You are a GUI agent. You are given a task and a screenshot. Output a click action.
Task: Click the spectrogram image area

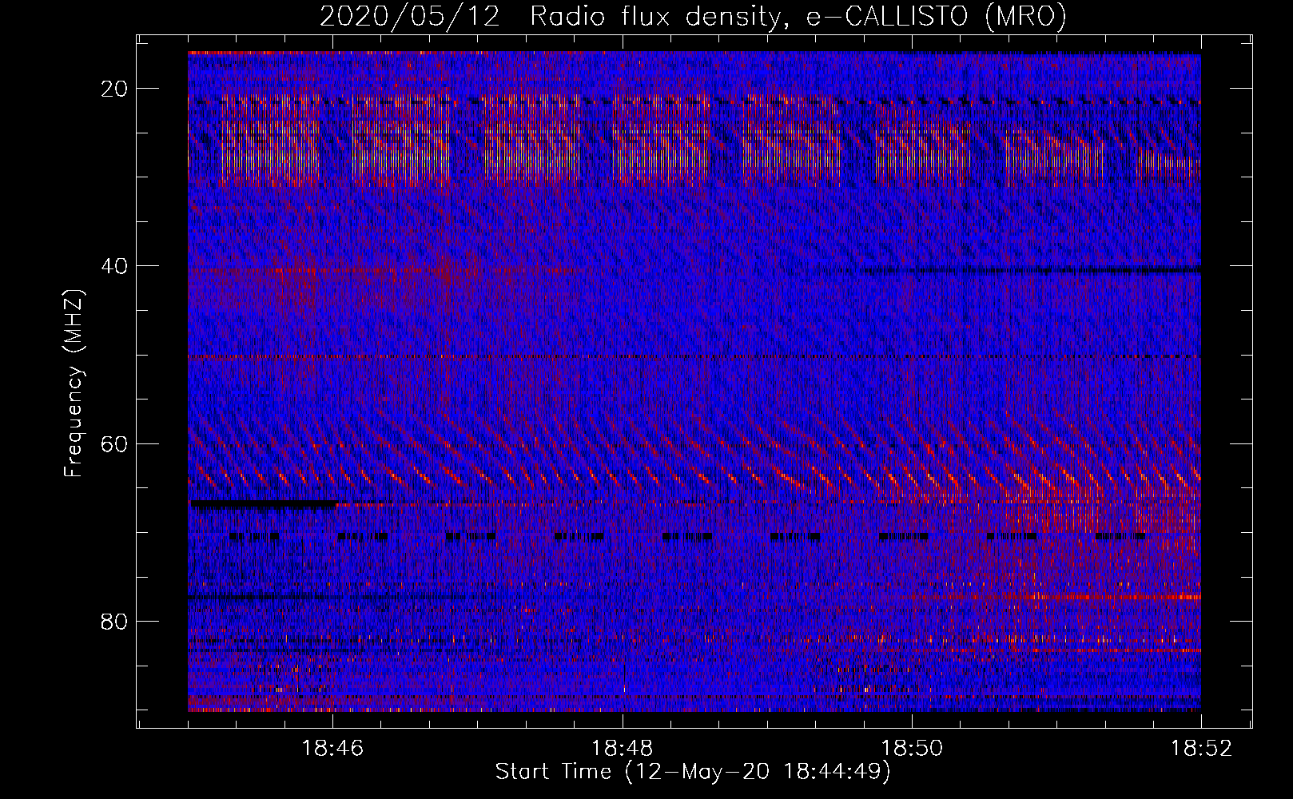tap(694, 381)
